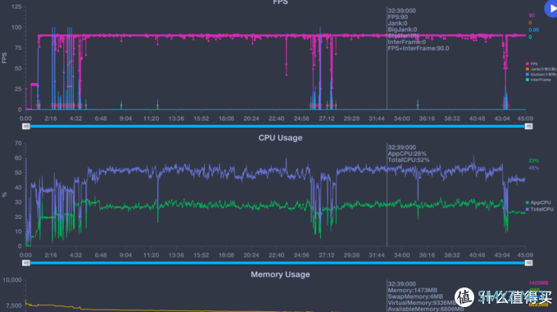
Task: Click the 7,500 value on Memory y-axis
Action: click(14, 305)
